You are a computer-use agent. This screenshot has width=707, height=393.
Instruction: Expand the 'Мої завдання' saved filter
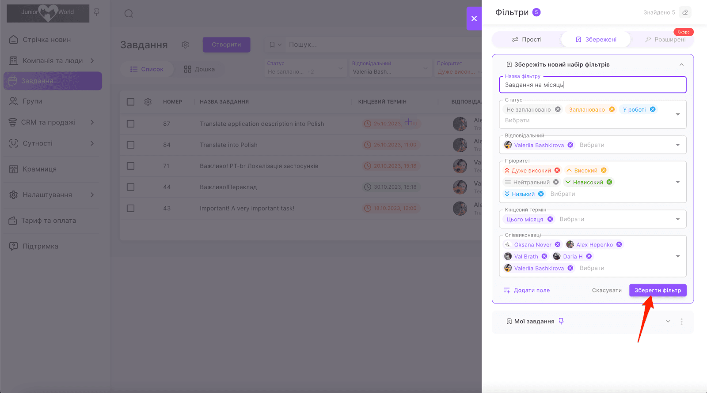click(668, 322)
